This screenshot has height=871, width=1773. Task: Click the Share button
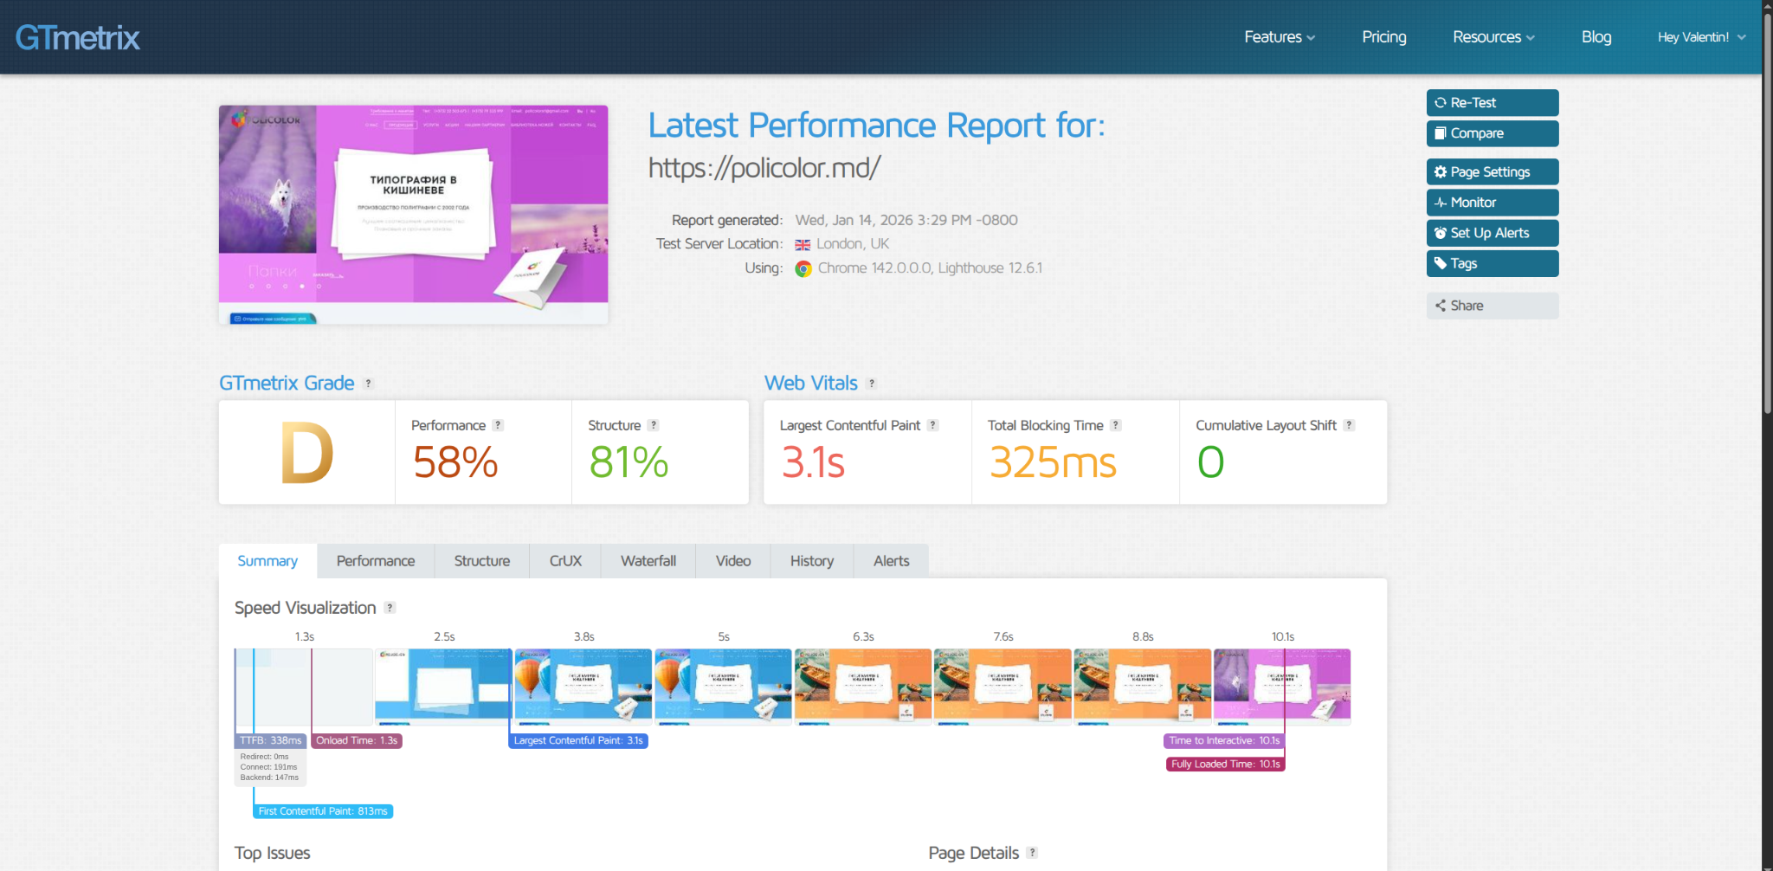tap(1492, 306)
